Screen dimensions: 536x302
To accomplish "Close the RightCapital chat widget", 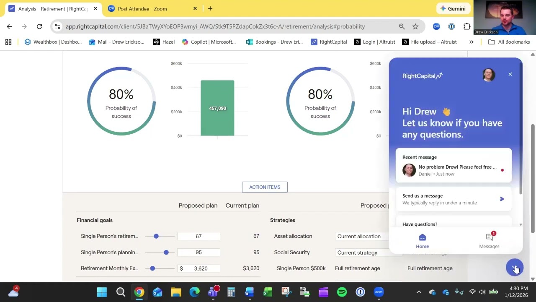I will coord(510,74).
